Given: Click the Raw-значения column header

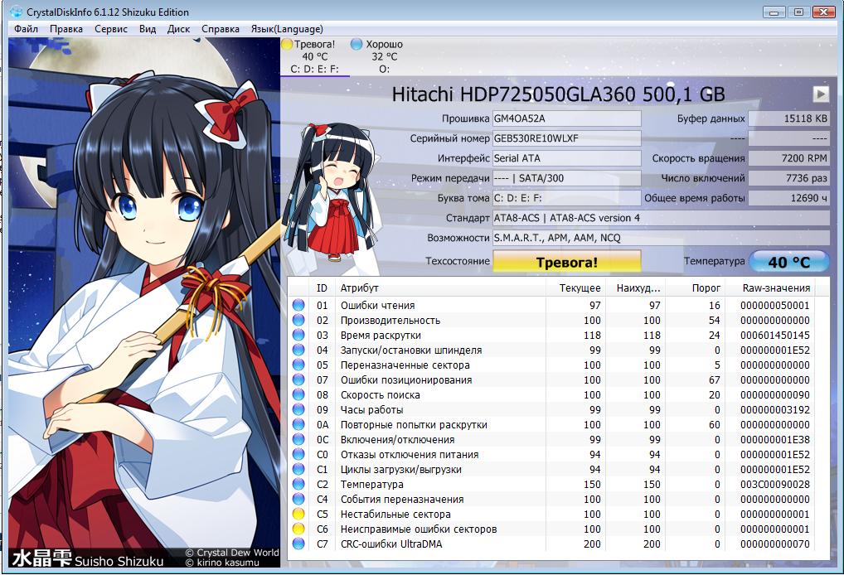Looking at the screenshot, I should (769, 287).
